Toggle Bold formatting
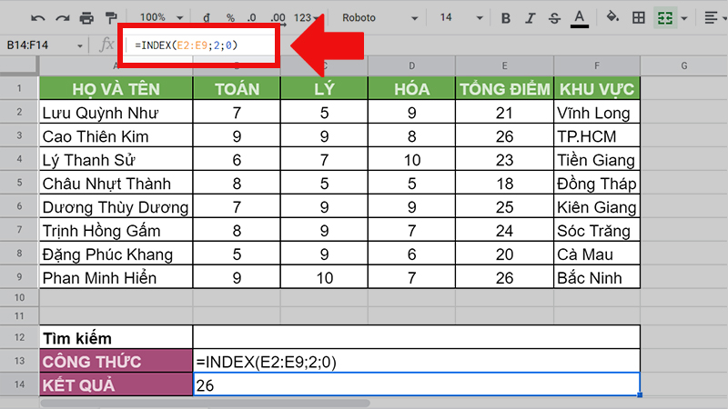The width and height of the screenshot is (728, 409). 506,17
